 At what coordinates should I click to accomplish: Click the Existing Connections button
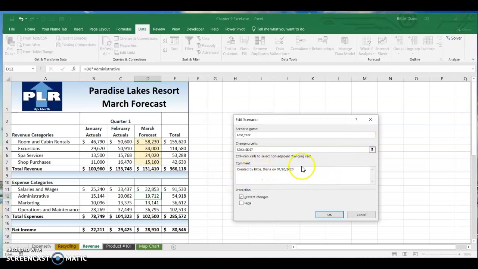[76, 45]
